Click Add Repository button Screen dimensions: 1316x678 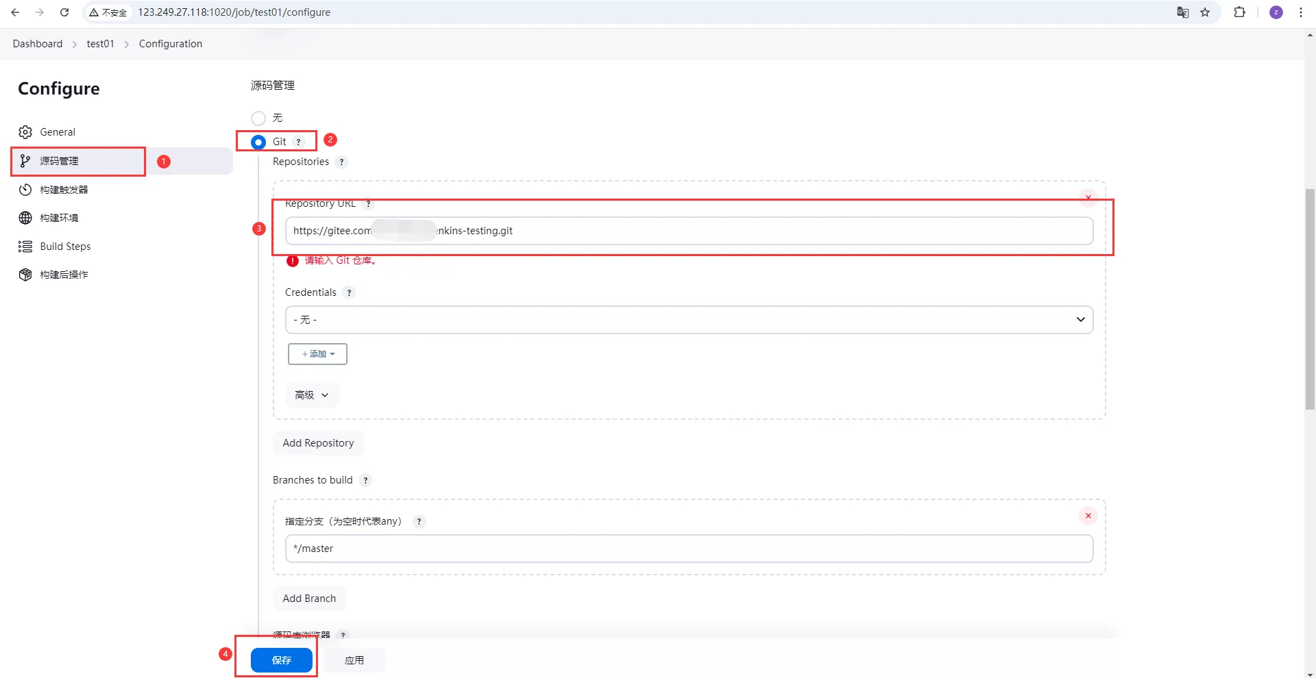coord(318,443)
